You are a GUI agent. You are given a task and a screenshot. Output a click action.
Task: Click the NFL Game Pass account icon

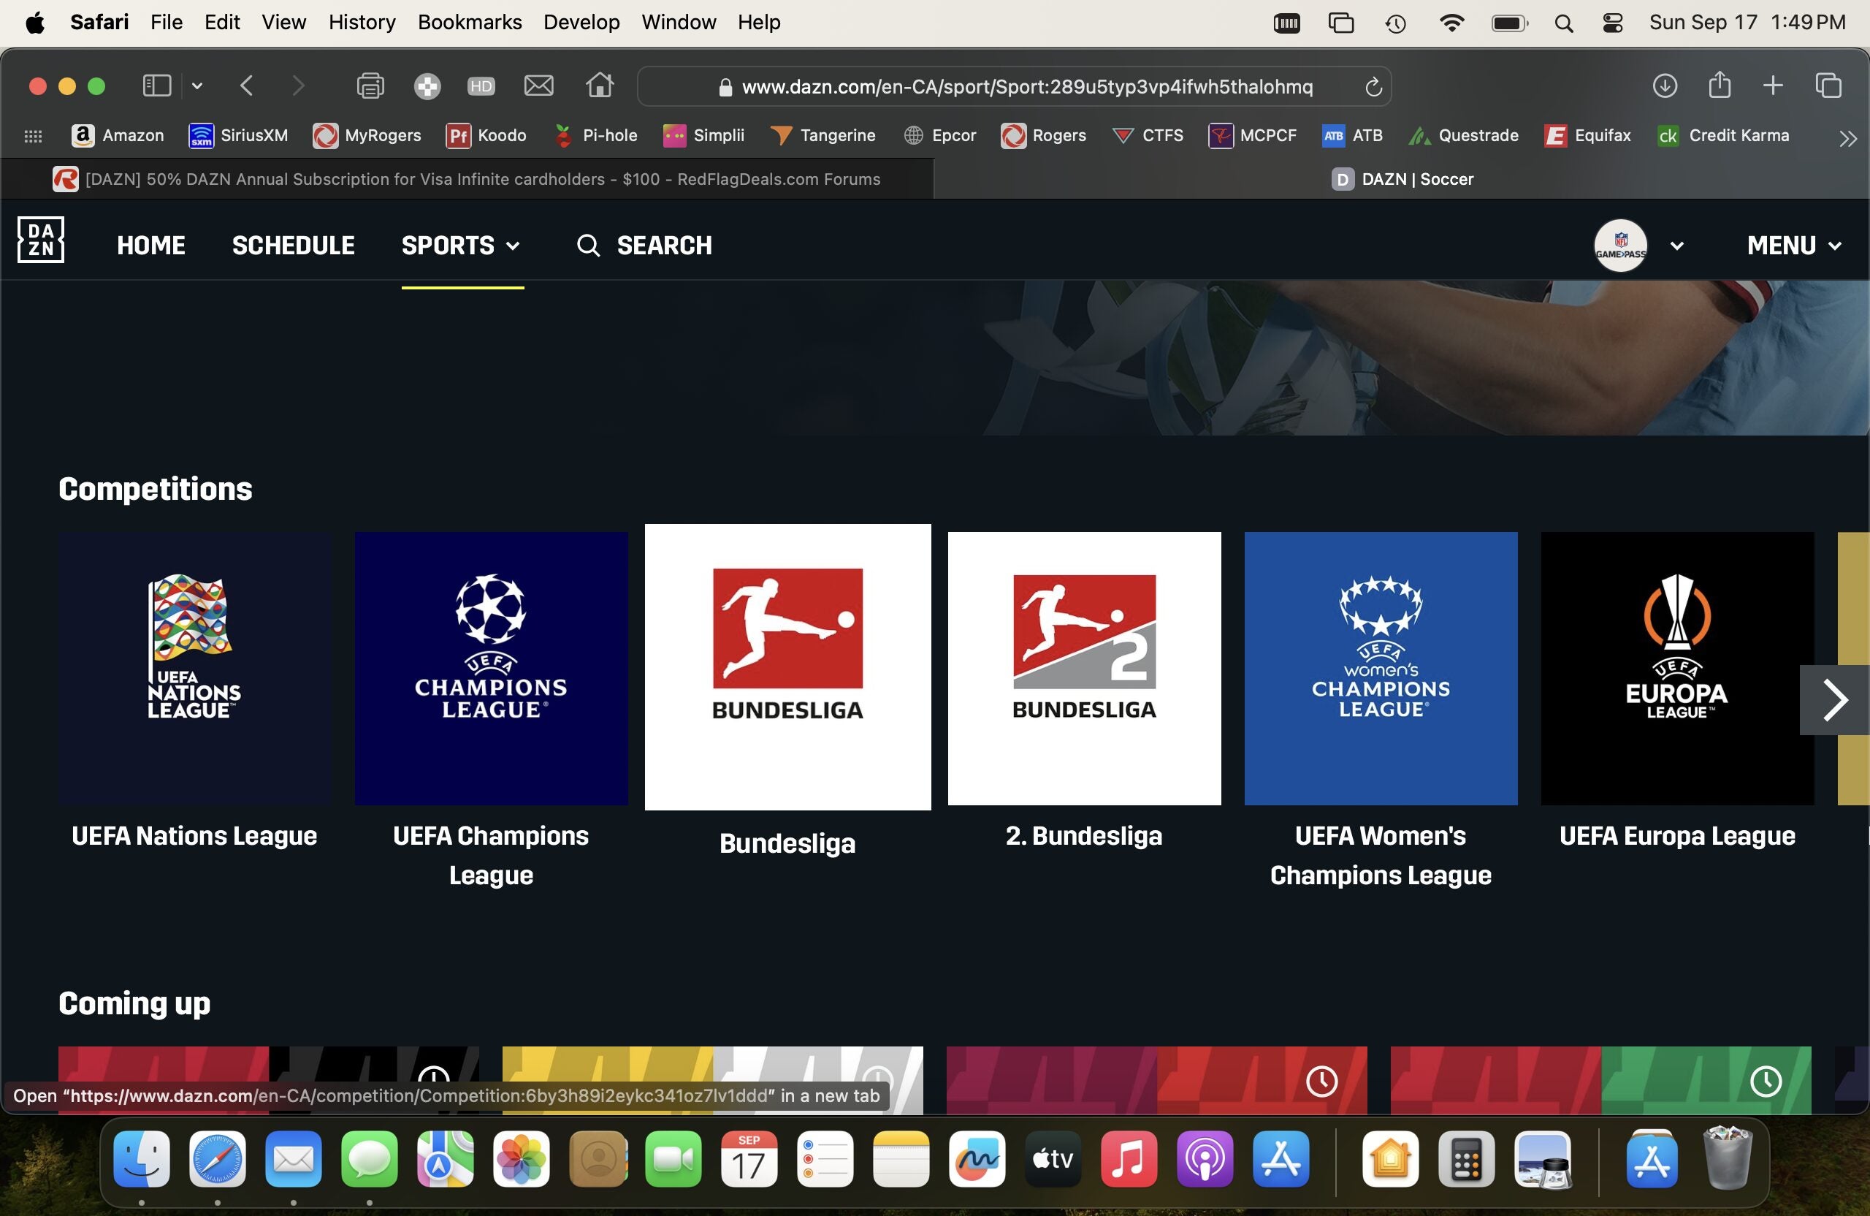click(1621, 245)
